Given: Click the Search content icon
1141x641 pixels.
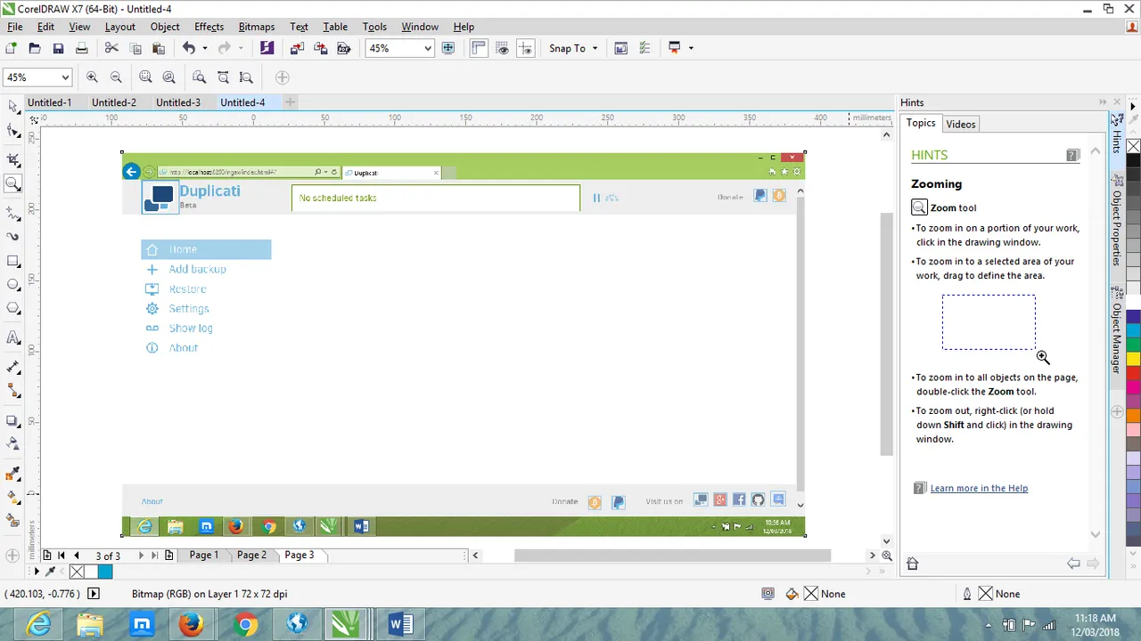Looking at the screenshot, I should click(267, 48).
